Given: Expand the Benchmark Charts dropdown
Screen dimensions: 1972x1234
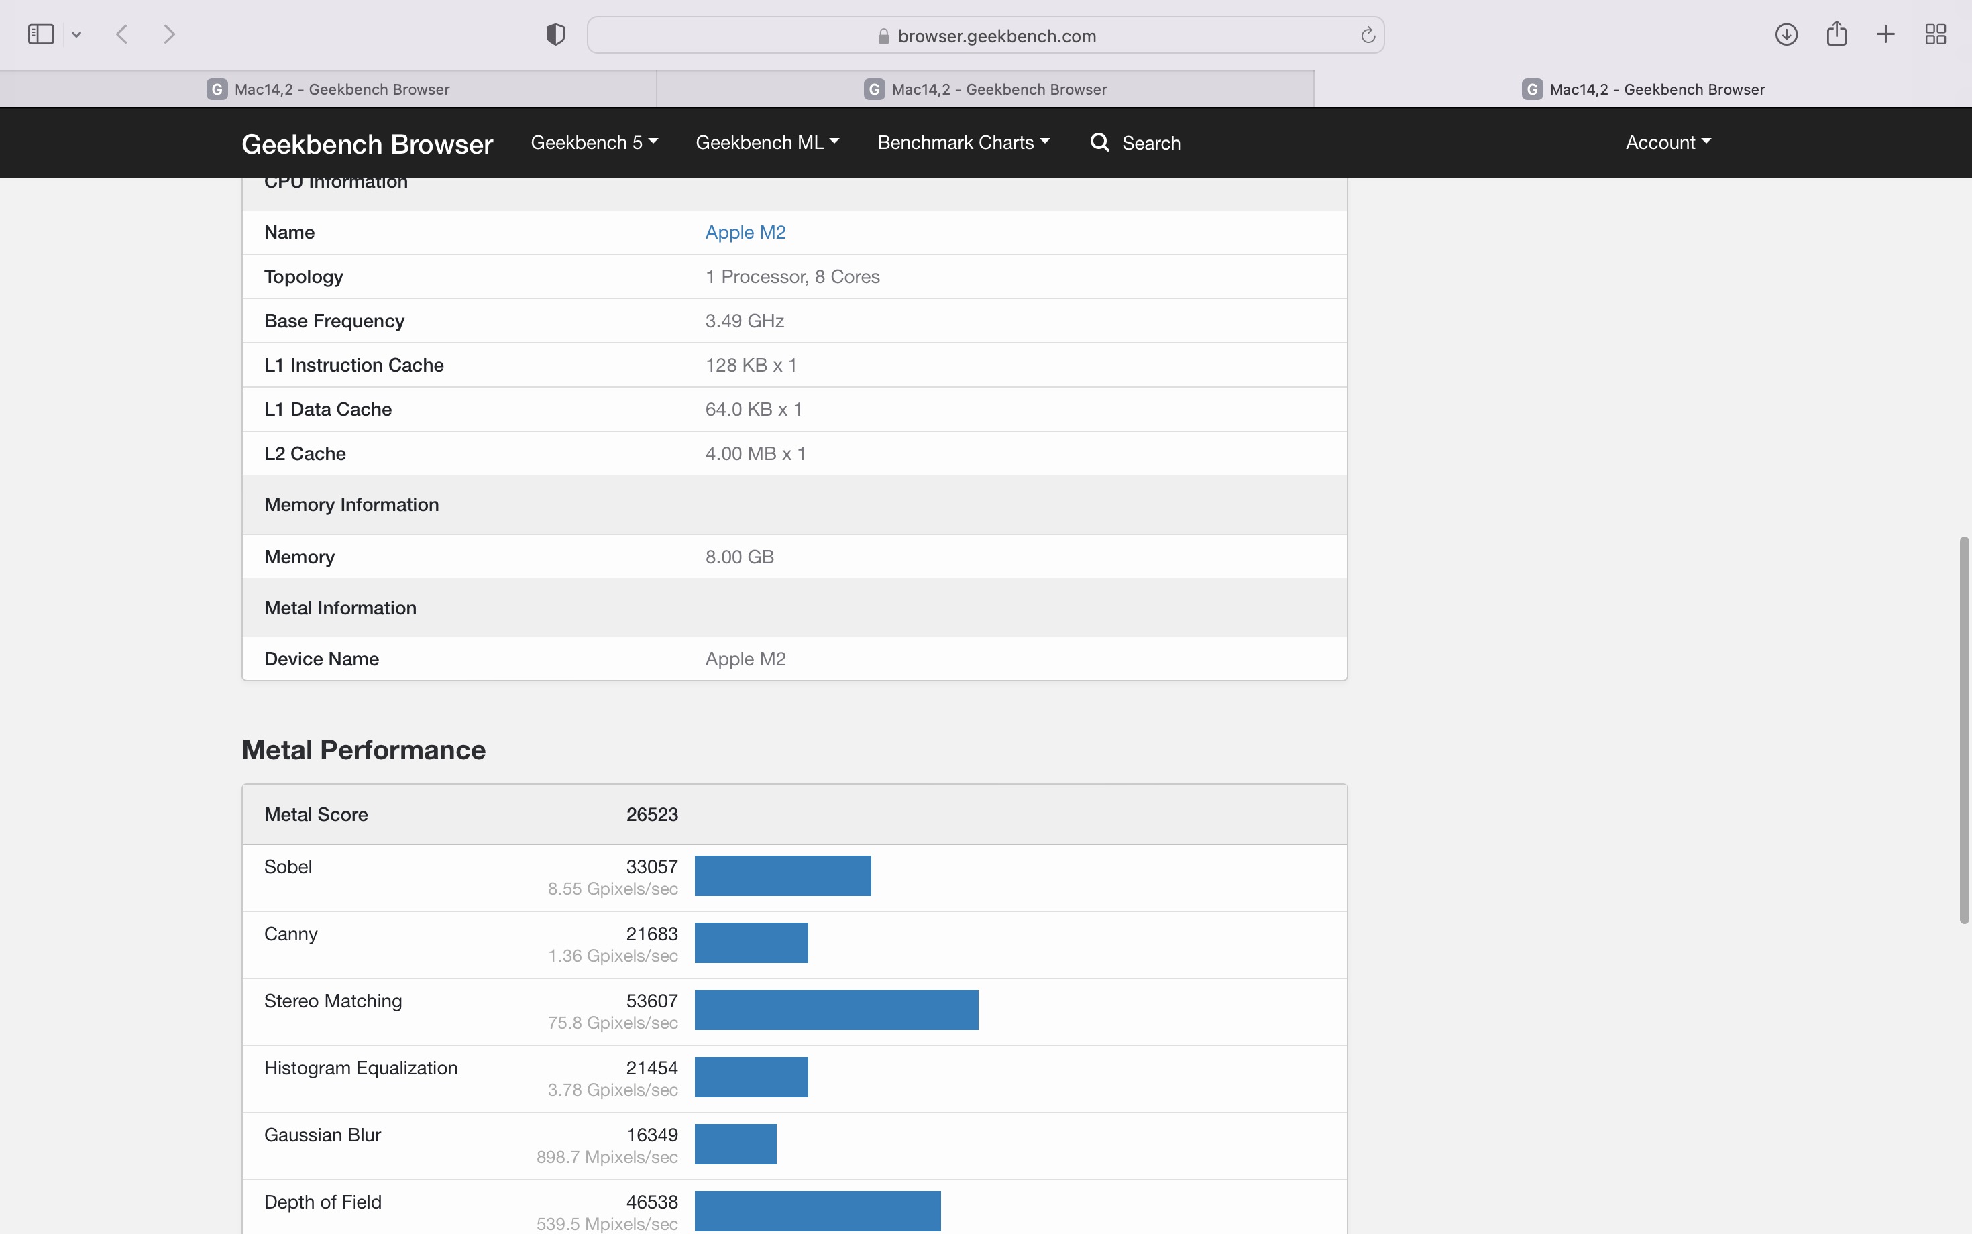Looking at the screenshot, I should (x=963, y=143).
